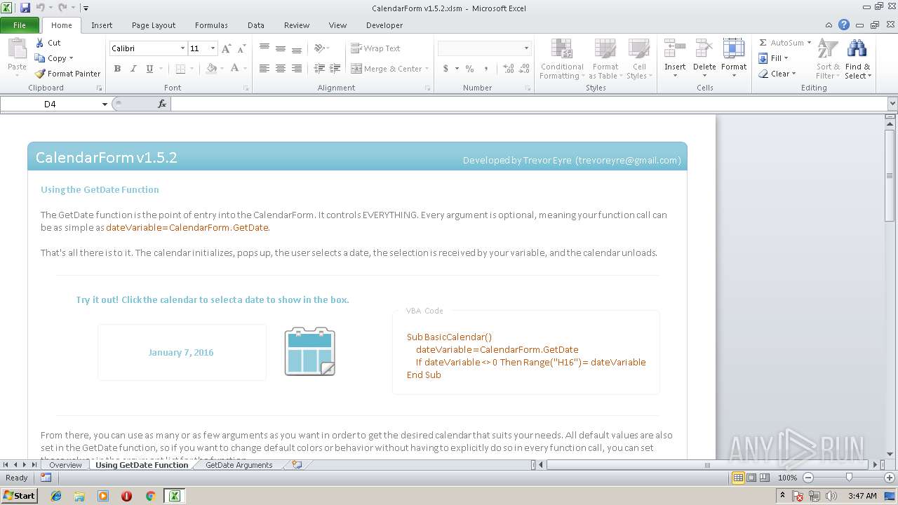Open the Number Format dropdown
The image size is (898, 505).
526,48
